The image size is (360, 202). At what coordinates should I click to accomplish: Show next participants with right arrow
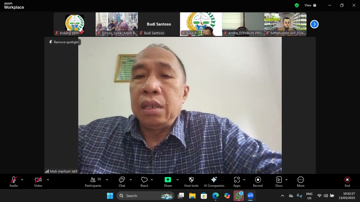314,24
